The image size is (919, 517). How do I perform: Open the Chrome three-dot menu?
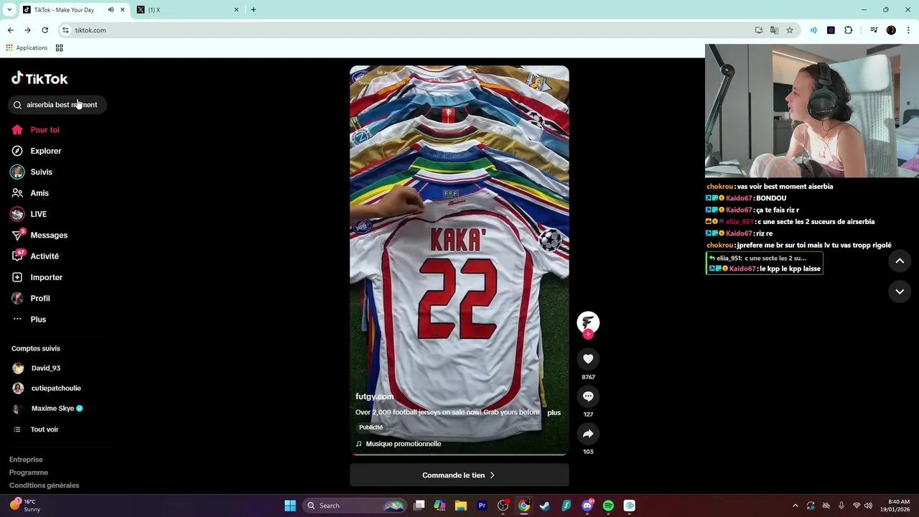click(x=908, y=30)
